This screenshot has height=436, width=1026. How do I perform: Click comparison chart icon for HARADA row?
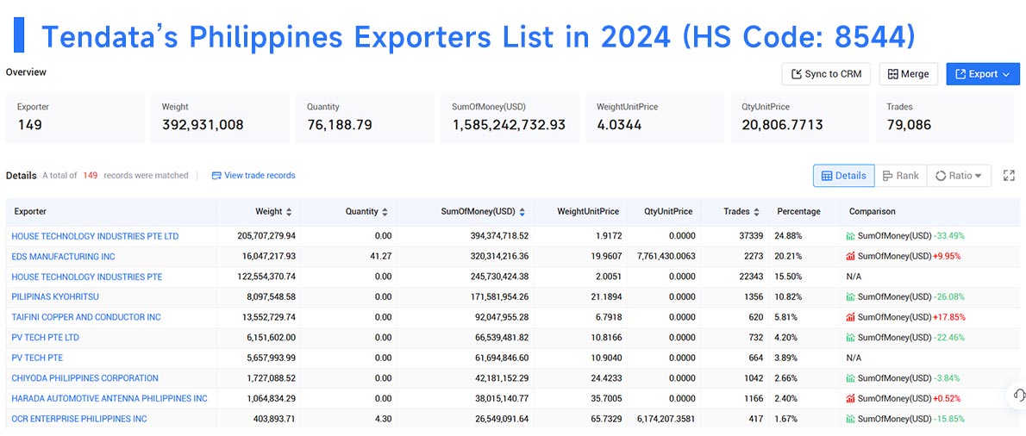point(851,398)
